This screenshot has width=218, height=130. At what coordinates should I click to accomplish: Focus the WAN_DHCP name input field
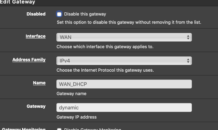click(124, 84)
